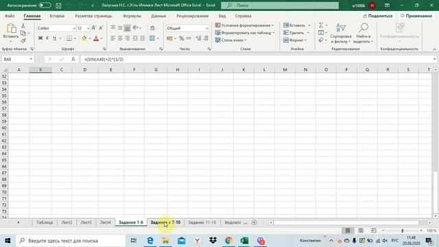Click the borders icon in the font group

point(69,38)
